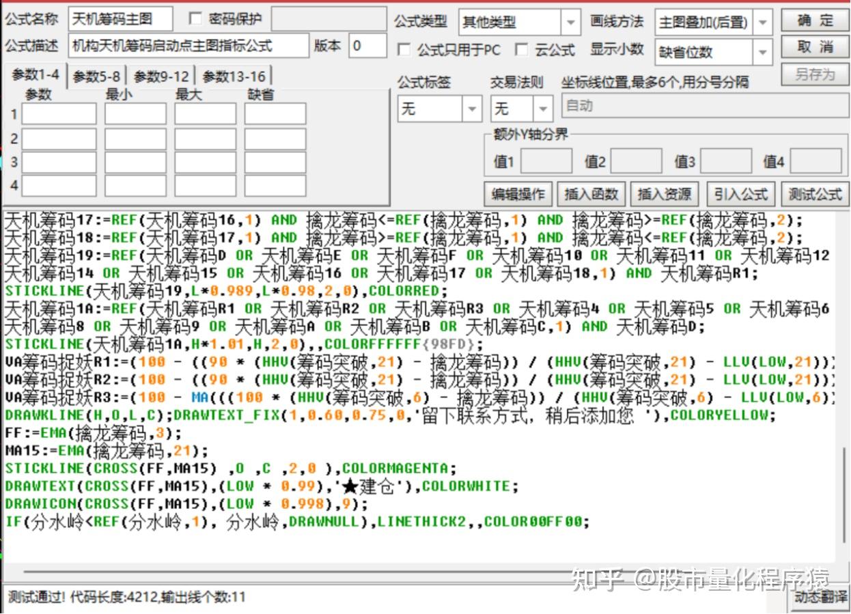Click the 插入函数 button
This screenshot has height=614, width=851.
point(591,194)
